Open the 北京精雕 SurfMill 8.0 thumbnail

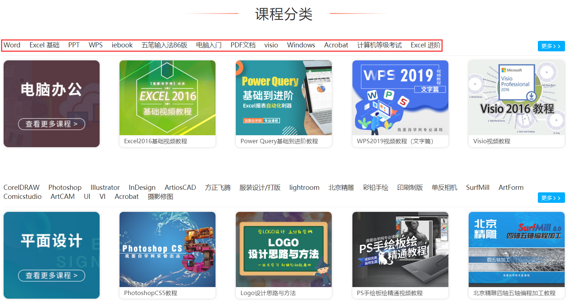tap(516, 249)
